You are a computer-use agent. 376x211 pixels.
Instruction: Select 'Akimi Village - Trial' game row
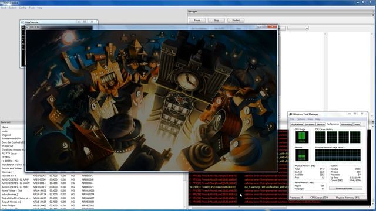tap(48, 190)
